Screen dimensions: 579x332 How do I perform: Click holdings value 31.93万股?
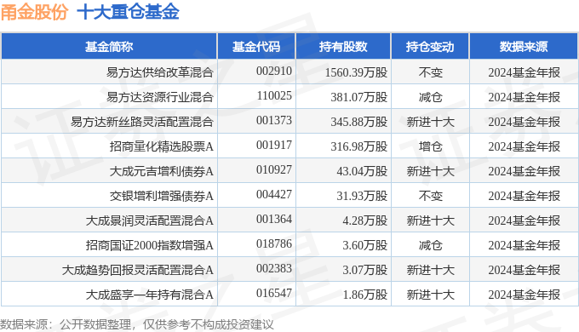pyautogui.click(x=362, y=196)
